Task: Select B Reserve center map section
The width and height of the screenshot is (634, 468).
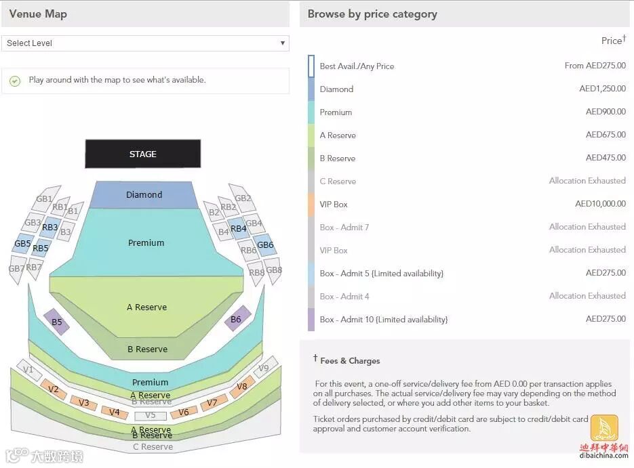Action: click(147, 349)
